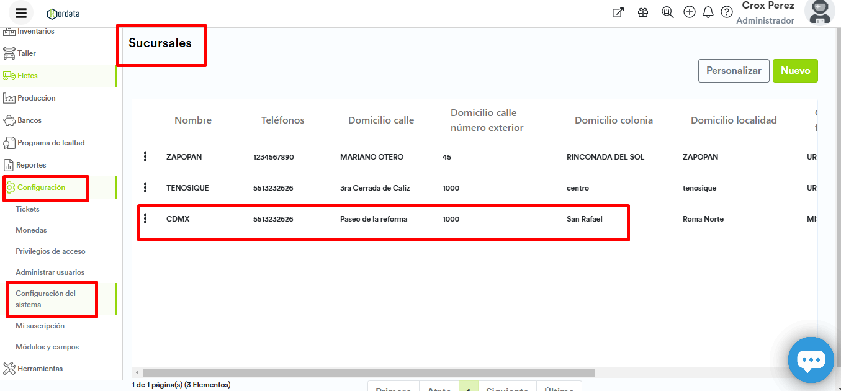Select Privilegios de acceso in sidebar

pos(50,251)
